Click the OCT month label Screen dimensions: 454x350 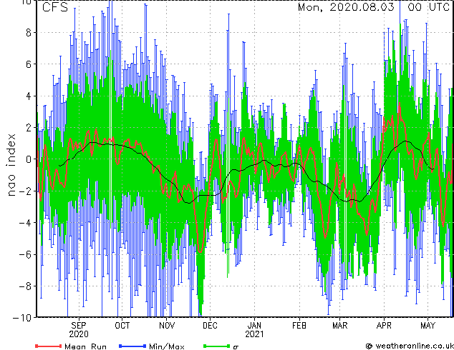click(122, 326)
